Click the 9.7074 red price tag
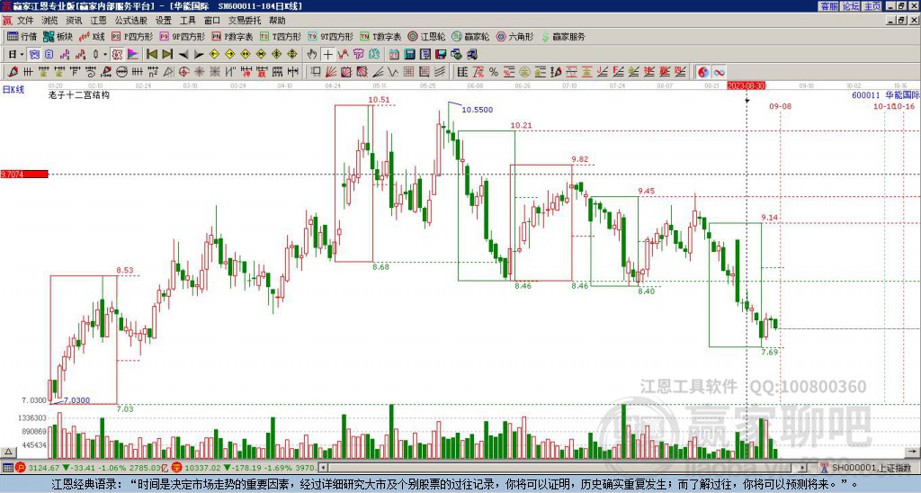Viewport: 921px width, 493px height. pyautogui.click(x=24, y=175)
